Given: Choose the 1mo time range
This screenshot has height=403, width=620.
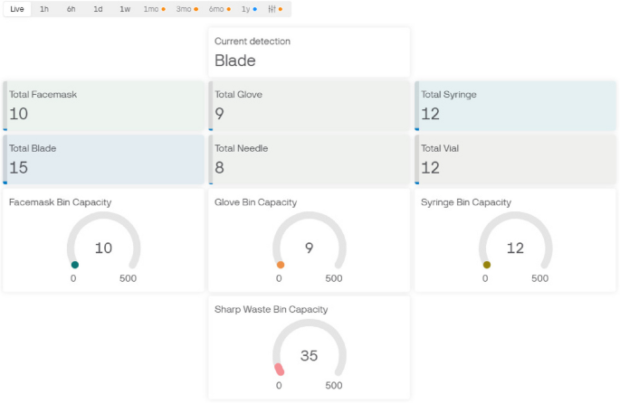Looking at the screenshot, I should pos(154,9).
